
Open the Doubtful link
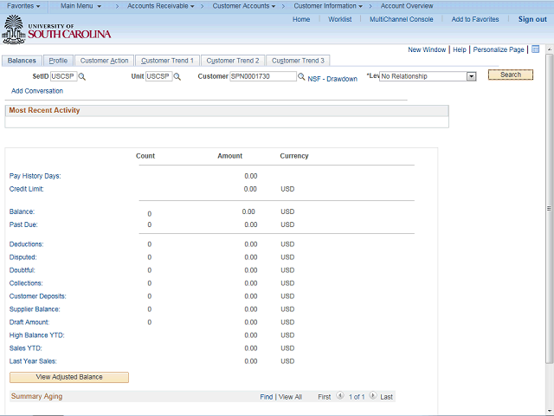(23, 270)
